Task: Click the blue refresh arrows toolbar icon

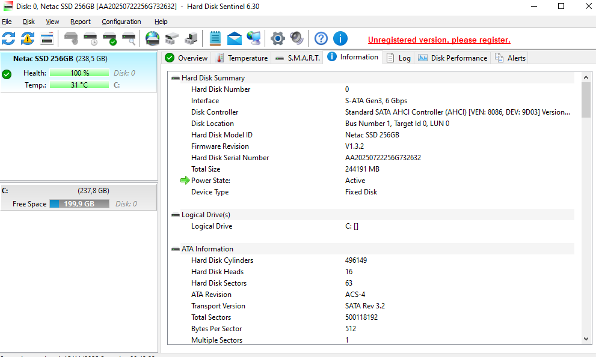Action: [8, 39]
